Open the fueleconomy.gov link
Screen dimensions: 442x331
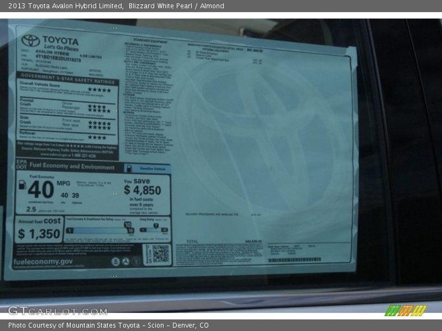[x=43, y=262]
